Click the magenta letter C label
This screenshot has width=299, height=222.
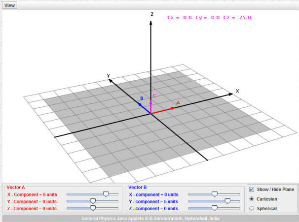point(154,96)
